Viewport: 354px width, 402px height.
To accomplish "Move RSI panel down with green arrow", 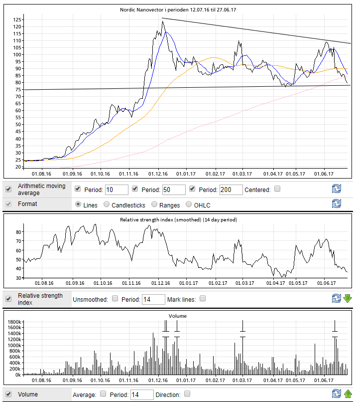I will [348, 298].
